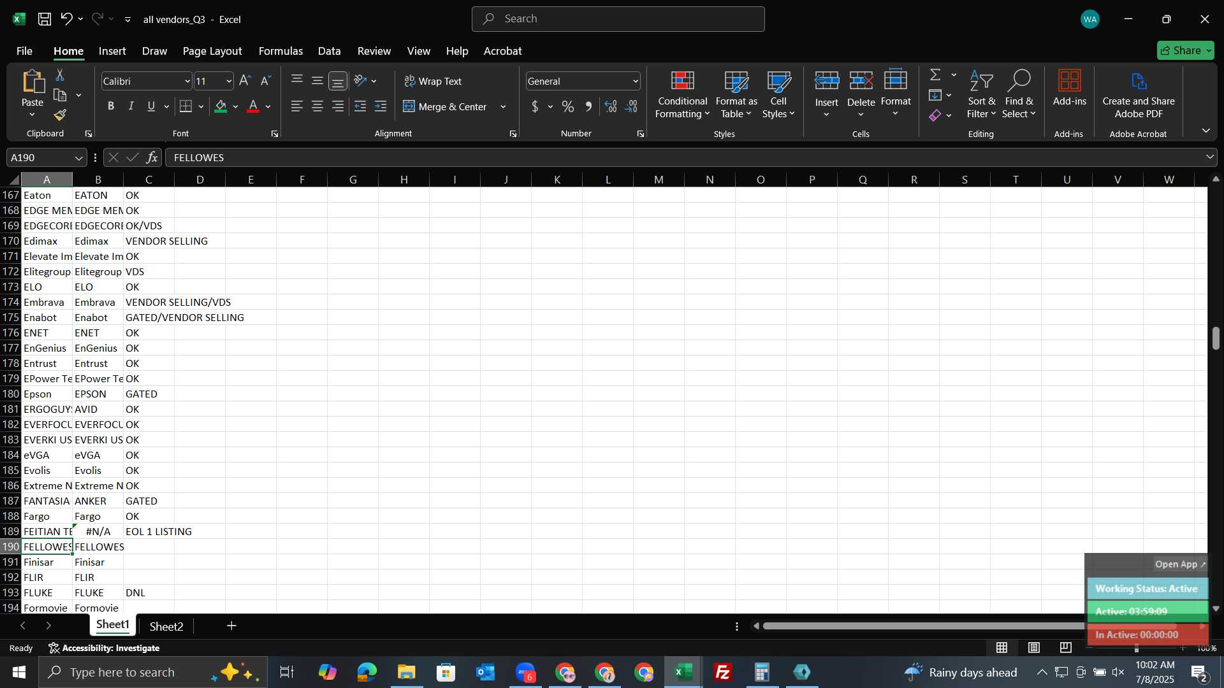
Task: Collapse the ribbon with chevron
Action: [1206, 131]
